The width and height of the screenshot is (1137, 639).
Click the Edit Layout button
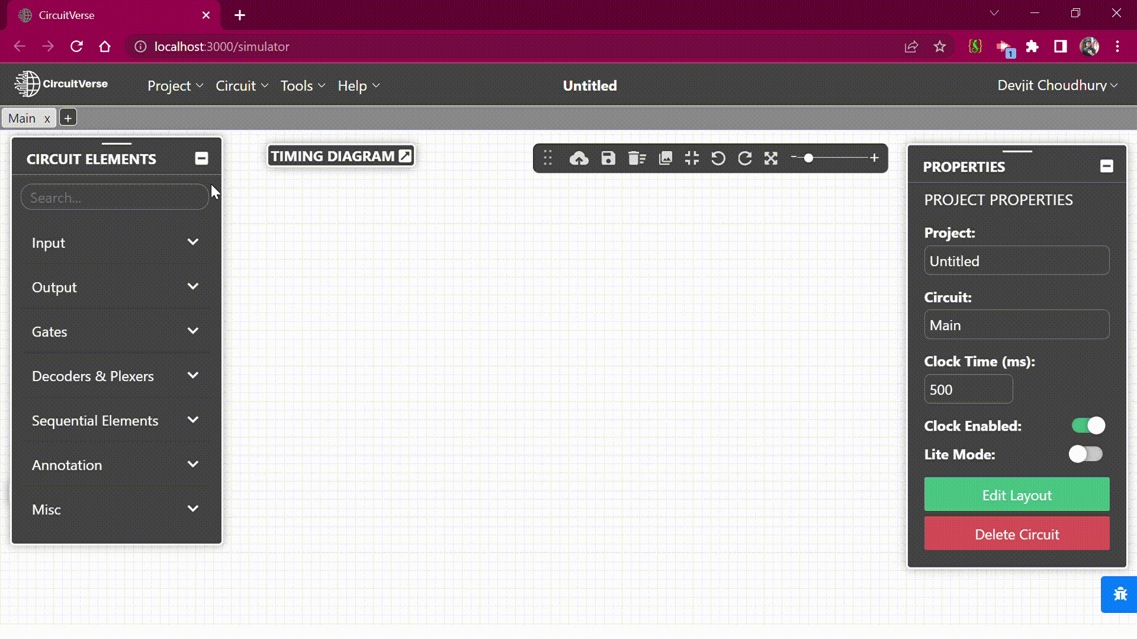point(1016,495)
